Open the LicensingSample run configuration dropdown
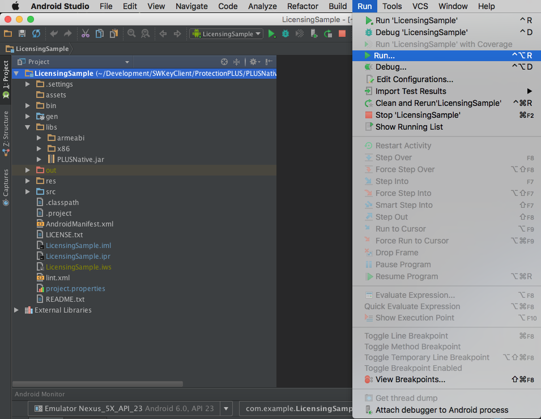The width and height of the screenshot is (541, 419). click(x=227, y=34)
